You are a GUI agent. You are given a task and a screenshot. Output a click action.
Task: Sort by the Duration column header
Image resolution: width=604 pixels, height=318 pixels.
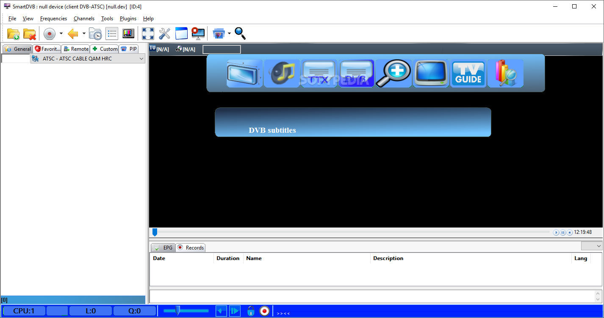tap(228, 258)
